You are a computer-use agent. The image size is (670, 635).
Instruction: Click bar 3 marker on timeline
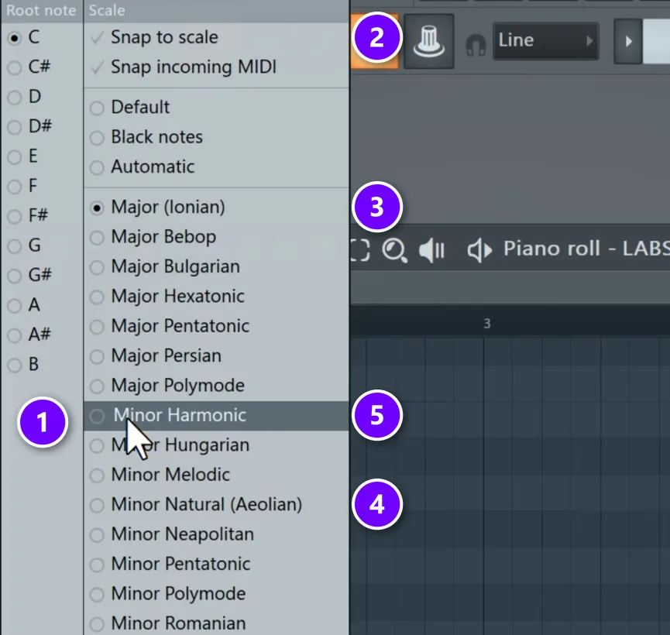(486, 324)
